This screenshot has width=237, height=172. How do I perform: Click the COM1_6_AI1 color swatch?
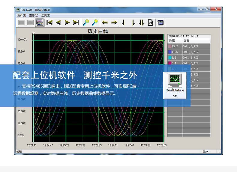coord(170,46)
